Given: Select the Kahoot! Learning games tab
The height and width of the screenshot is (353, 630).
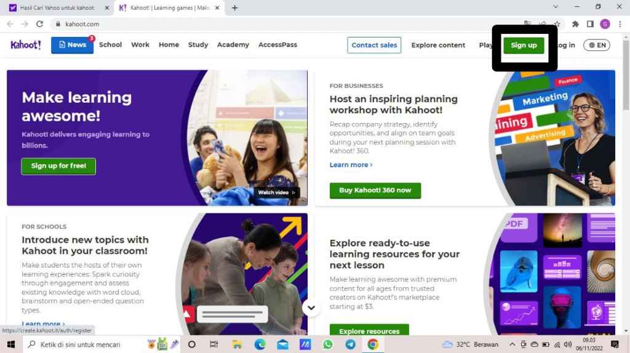Looking at the screenshot, I should [169, 7].
